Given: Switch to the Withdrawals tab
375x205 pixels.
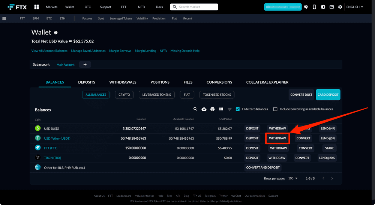Looking at the screenshot, I should pos(123,82).
